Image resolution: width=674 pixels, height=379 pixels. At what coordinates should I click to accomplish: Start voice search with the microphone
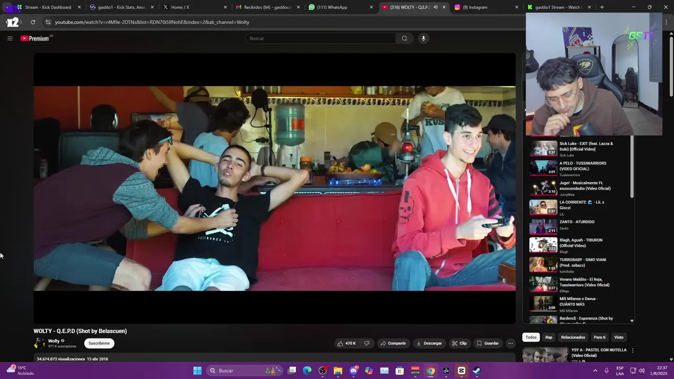coord(423,38)
